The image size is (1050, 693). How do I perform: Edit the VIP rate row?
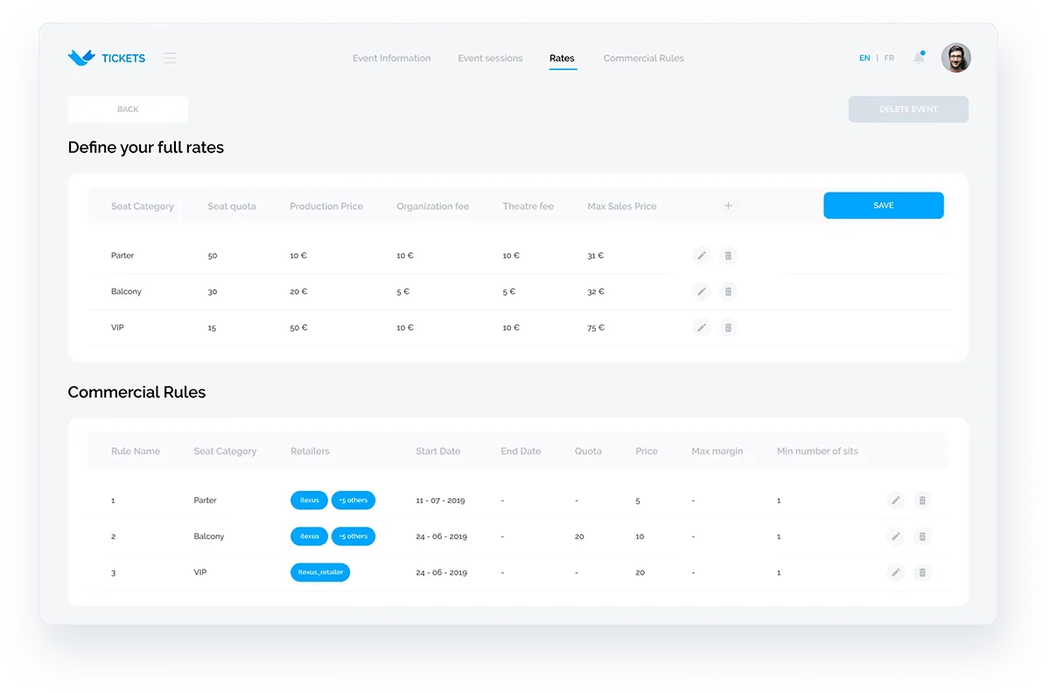pos(701,327)
